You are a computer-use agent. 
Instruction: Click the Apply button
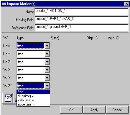pos(94,110)
